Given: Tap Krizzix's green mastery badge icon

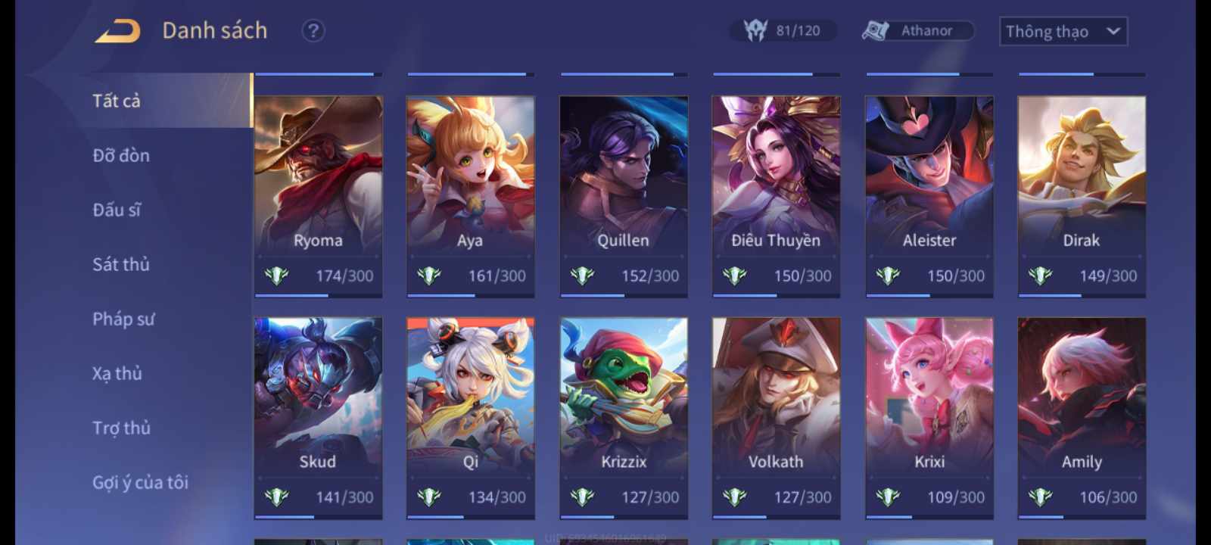Looking at the screenshot, I should tap(582, 497).
